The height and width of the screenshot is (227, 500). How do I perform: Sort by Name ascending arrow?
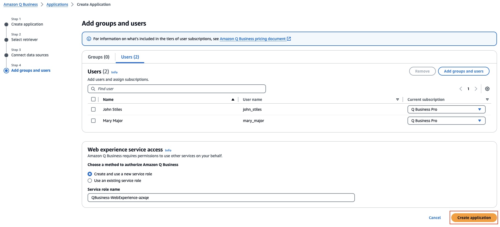[233, 99]
